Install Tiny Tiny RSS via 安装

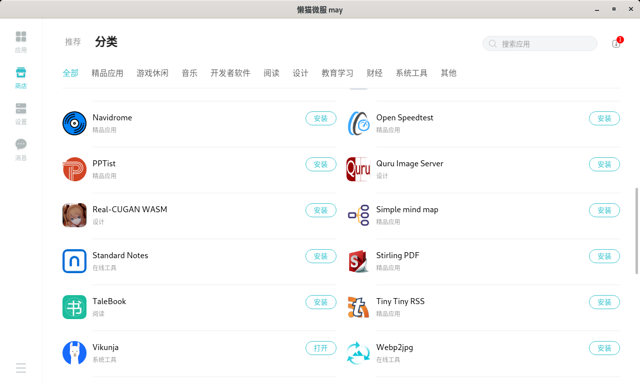604,302
